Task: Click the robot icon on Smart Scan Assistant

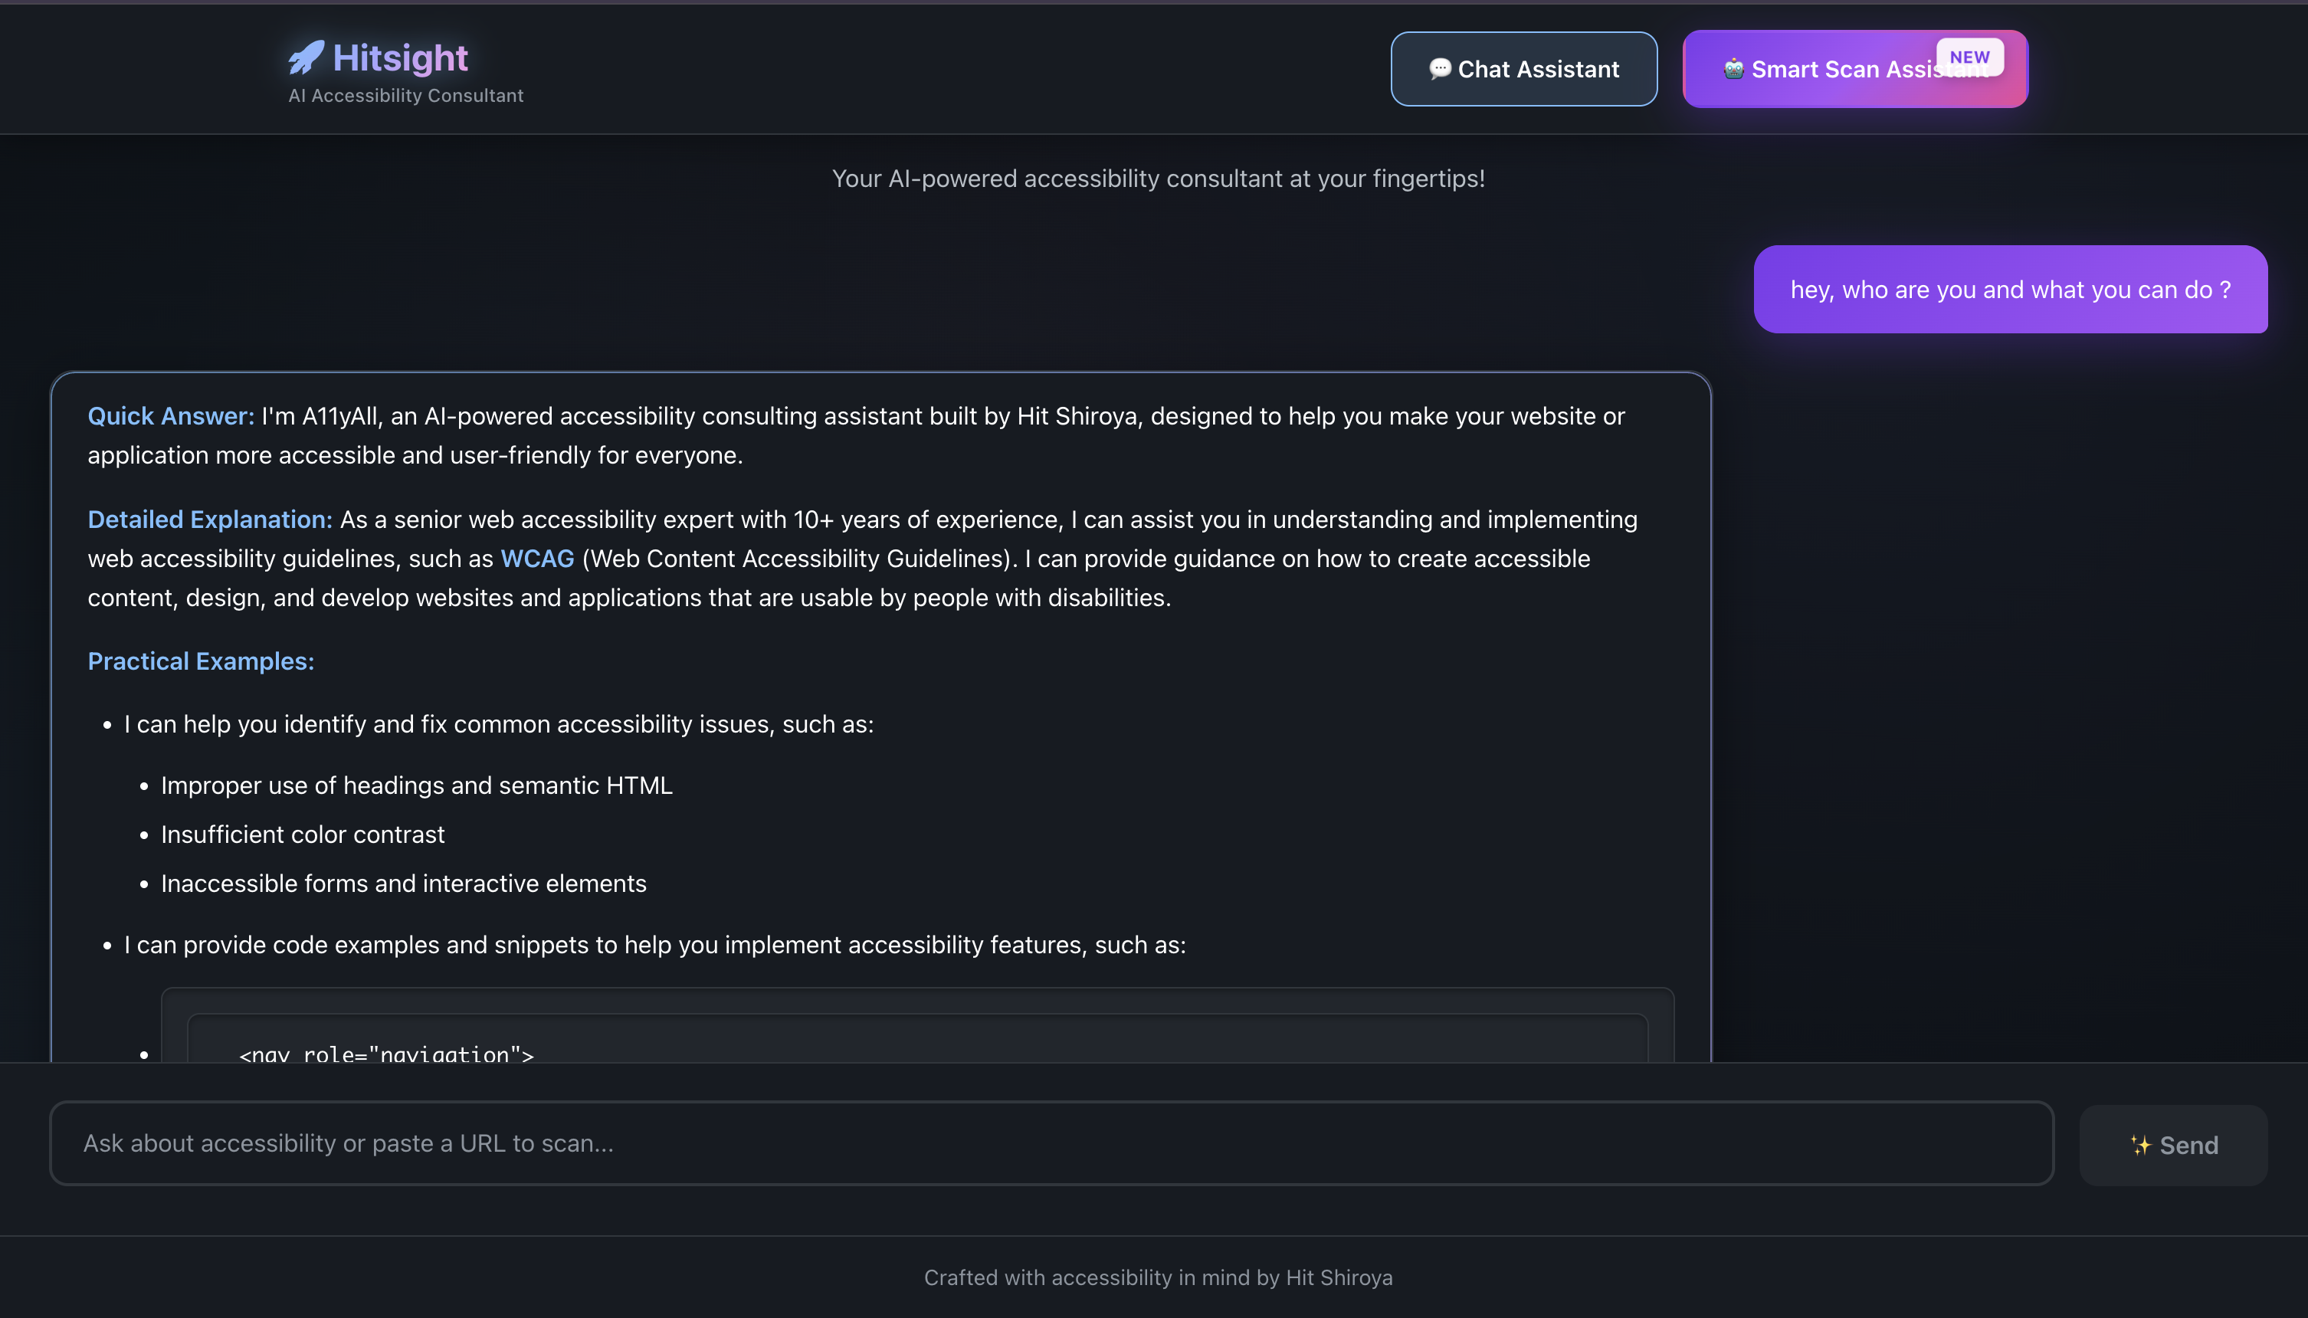Action: click(x=1733, y=69)
